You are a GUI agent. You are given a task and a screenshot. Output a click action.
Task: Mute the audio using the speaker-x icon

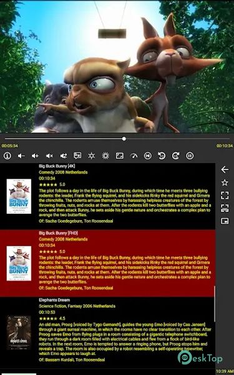(49, 156)
